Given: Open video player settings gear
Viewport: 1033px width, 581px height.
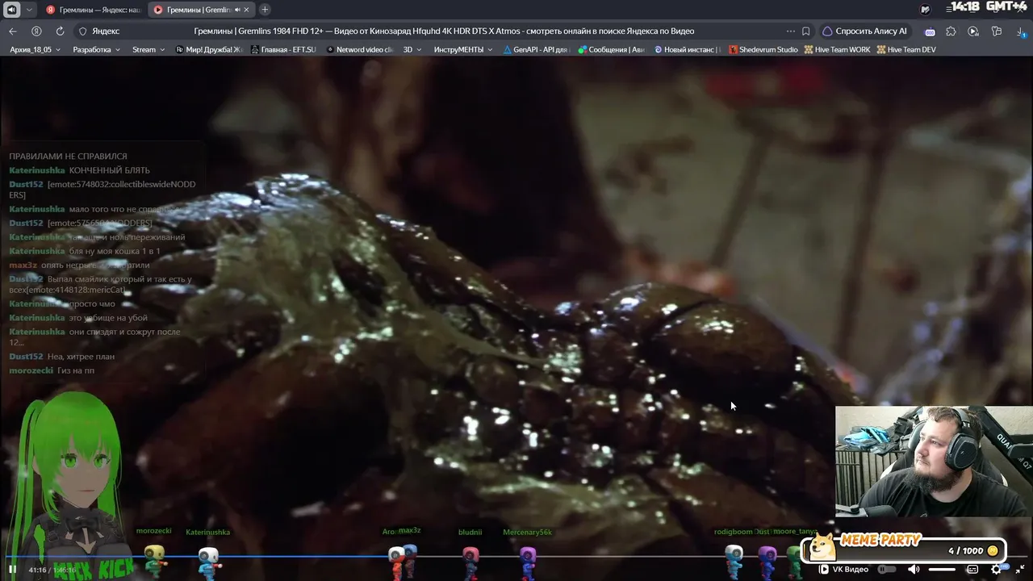Looking at the screenshot, I should (997, 569).
